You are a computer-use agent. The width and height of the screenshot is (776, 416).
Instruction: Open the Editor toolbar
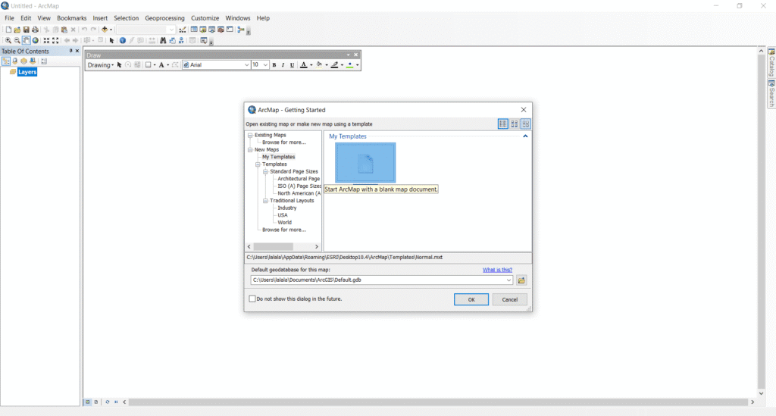click(x=183, y=30)
